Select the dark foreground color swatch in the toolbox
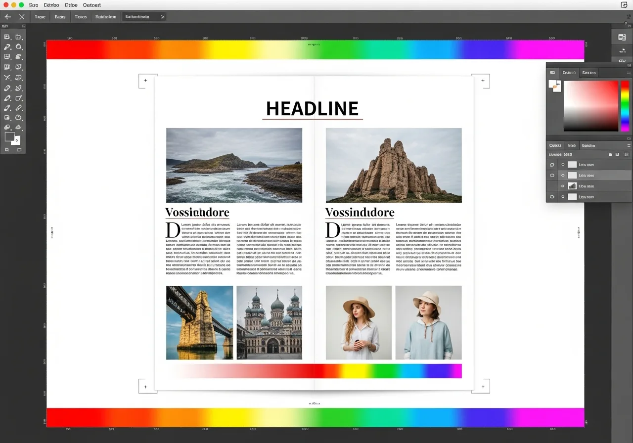Image resolution: width=633 pixels, height=443 pixels. click(9, 136)
